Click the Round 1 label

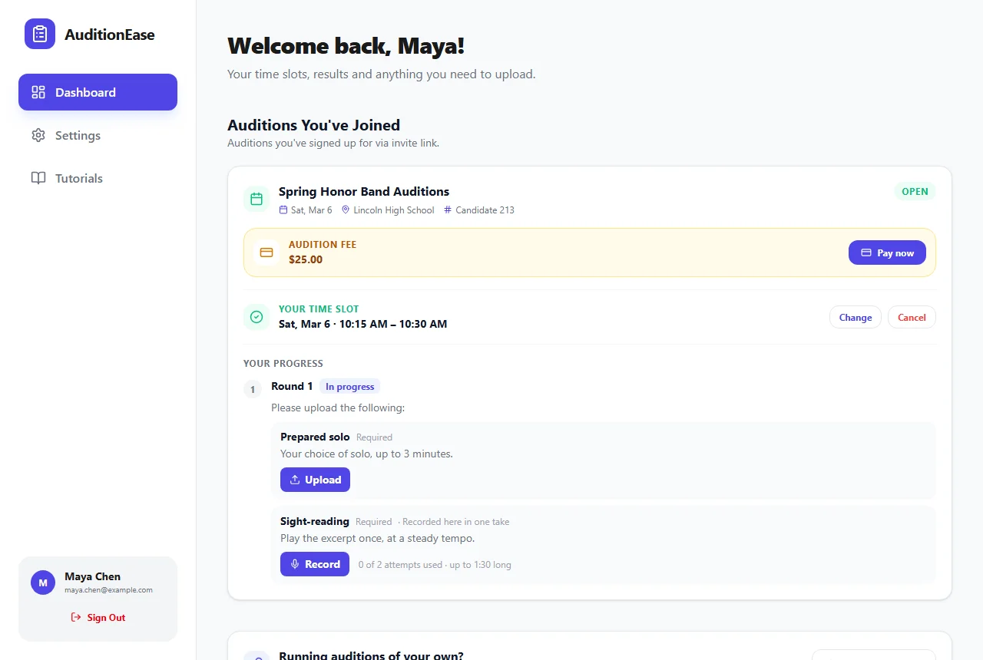pos(292,387)
